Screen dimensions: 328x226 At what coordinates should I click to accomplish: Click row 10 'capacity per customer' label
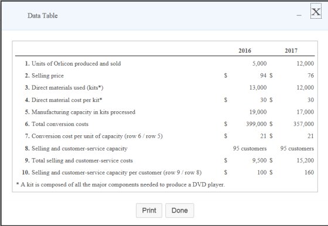click(117, 173)
